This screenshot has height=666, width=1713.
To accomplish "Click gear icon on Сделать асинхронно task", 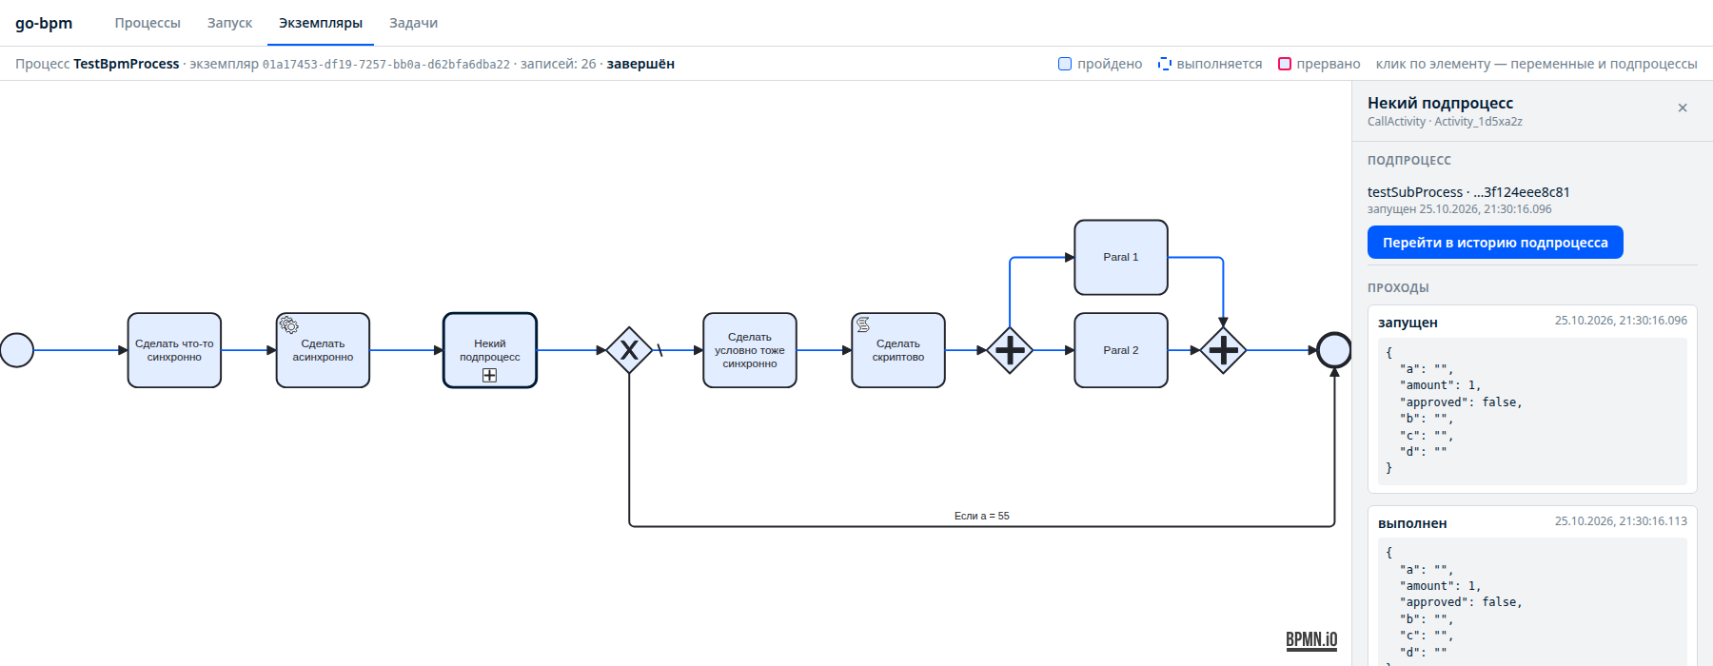I will coord(289,325).
